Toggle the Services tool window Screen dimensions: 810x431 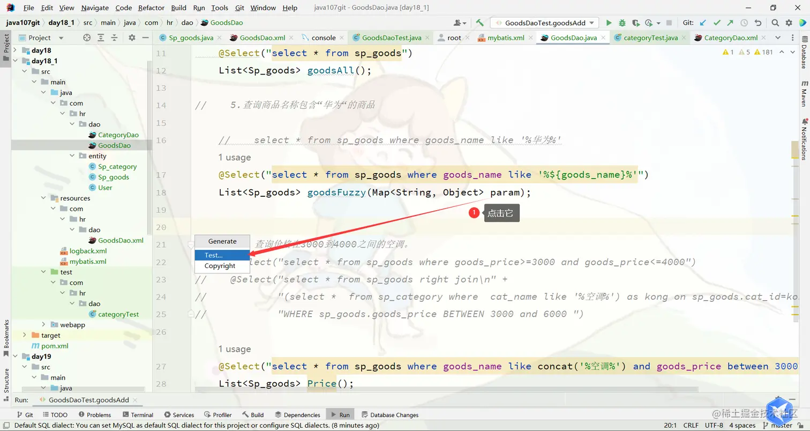[x=179, y=414]
